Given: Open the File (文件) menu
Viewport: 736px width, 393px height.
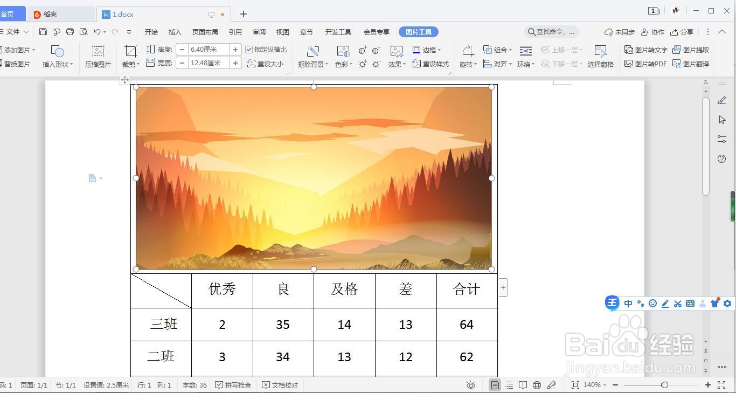Looking at the screenshot, I should 13,32.
